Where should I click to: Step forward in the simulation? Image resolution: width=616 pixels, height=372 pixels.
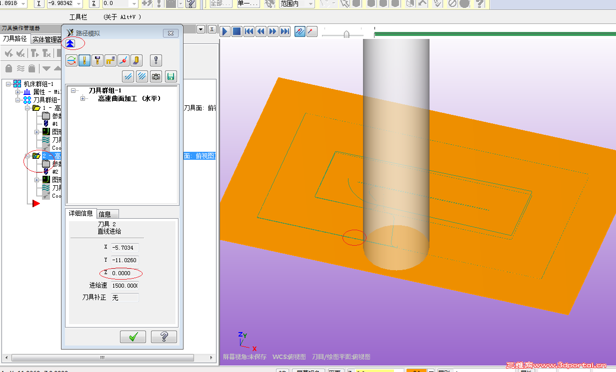tap(273, 31)
